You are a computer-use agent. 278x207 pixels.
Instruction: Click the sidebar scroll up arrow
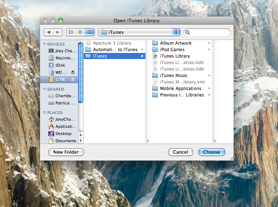(x=80, y=135)
